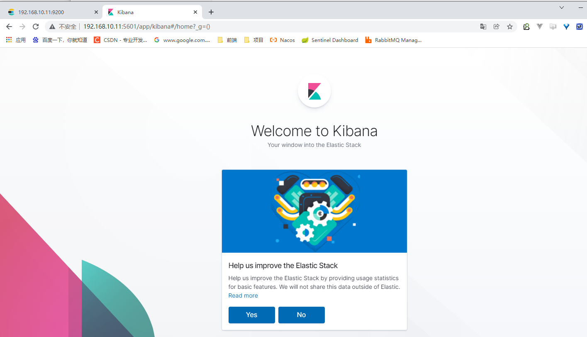Viewport: 587px width, 337px height.
Task: Go back with the browser back arrow
Action: (9, 27)
